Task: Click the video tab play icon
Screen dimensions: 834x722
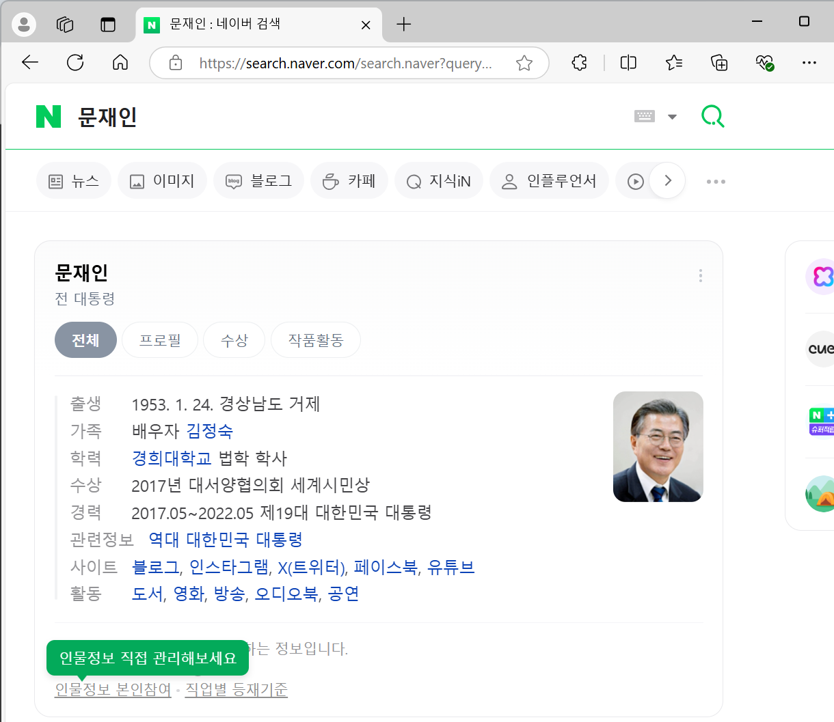Action: (635, 182)
